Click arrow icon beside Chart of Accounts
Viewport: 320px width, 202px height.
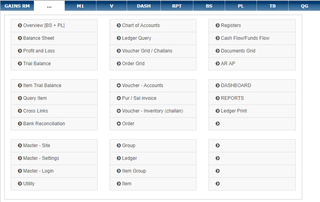[x=119, y=25]
